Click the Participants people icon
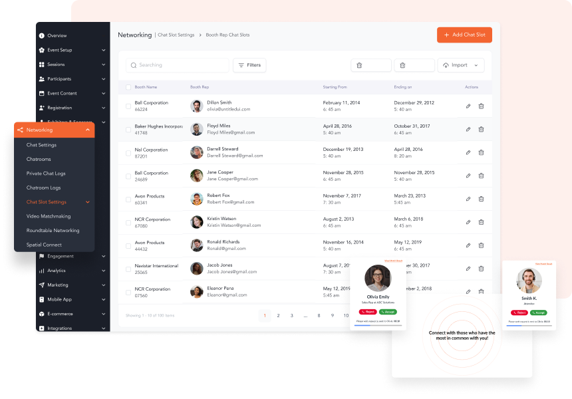This screenshot has width=572, height=399. point(43,78)
